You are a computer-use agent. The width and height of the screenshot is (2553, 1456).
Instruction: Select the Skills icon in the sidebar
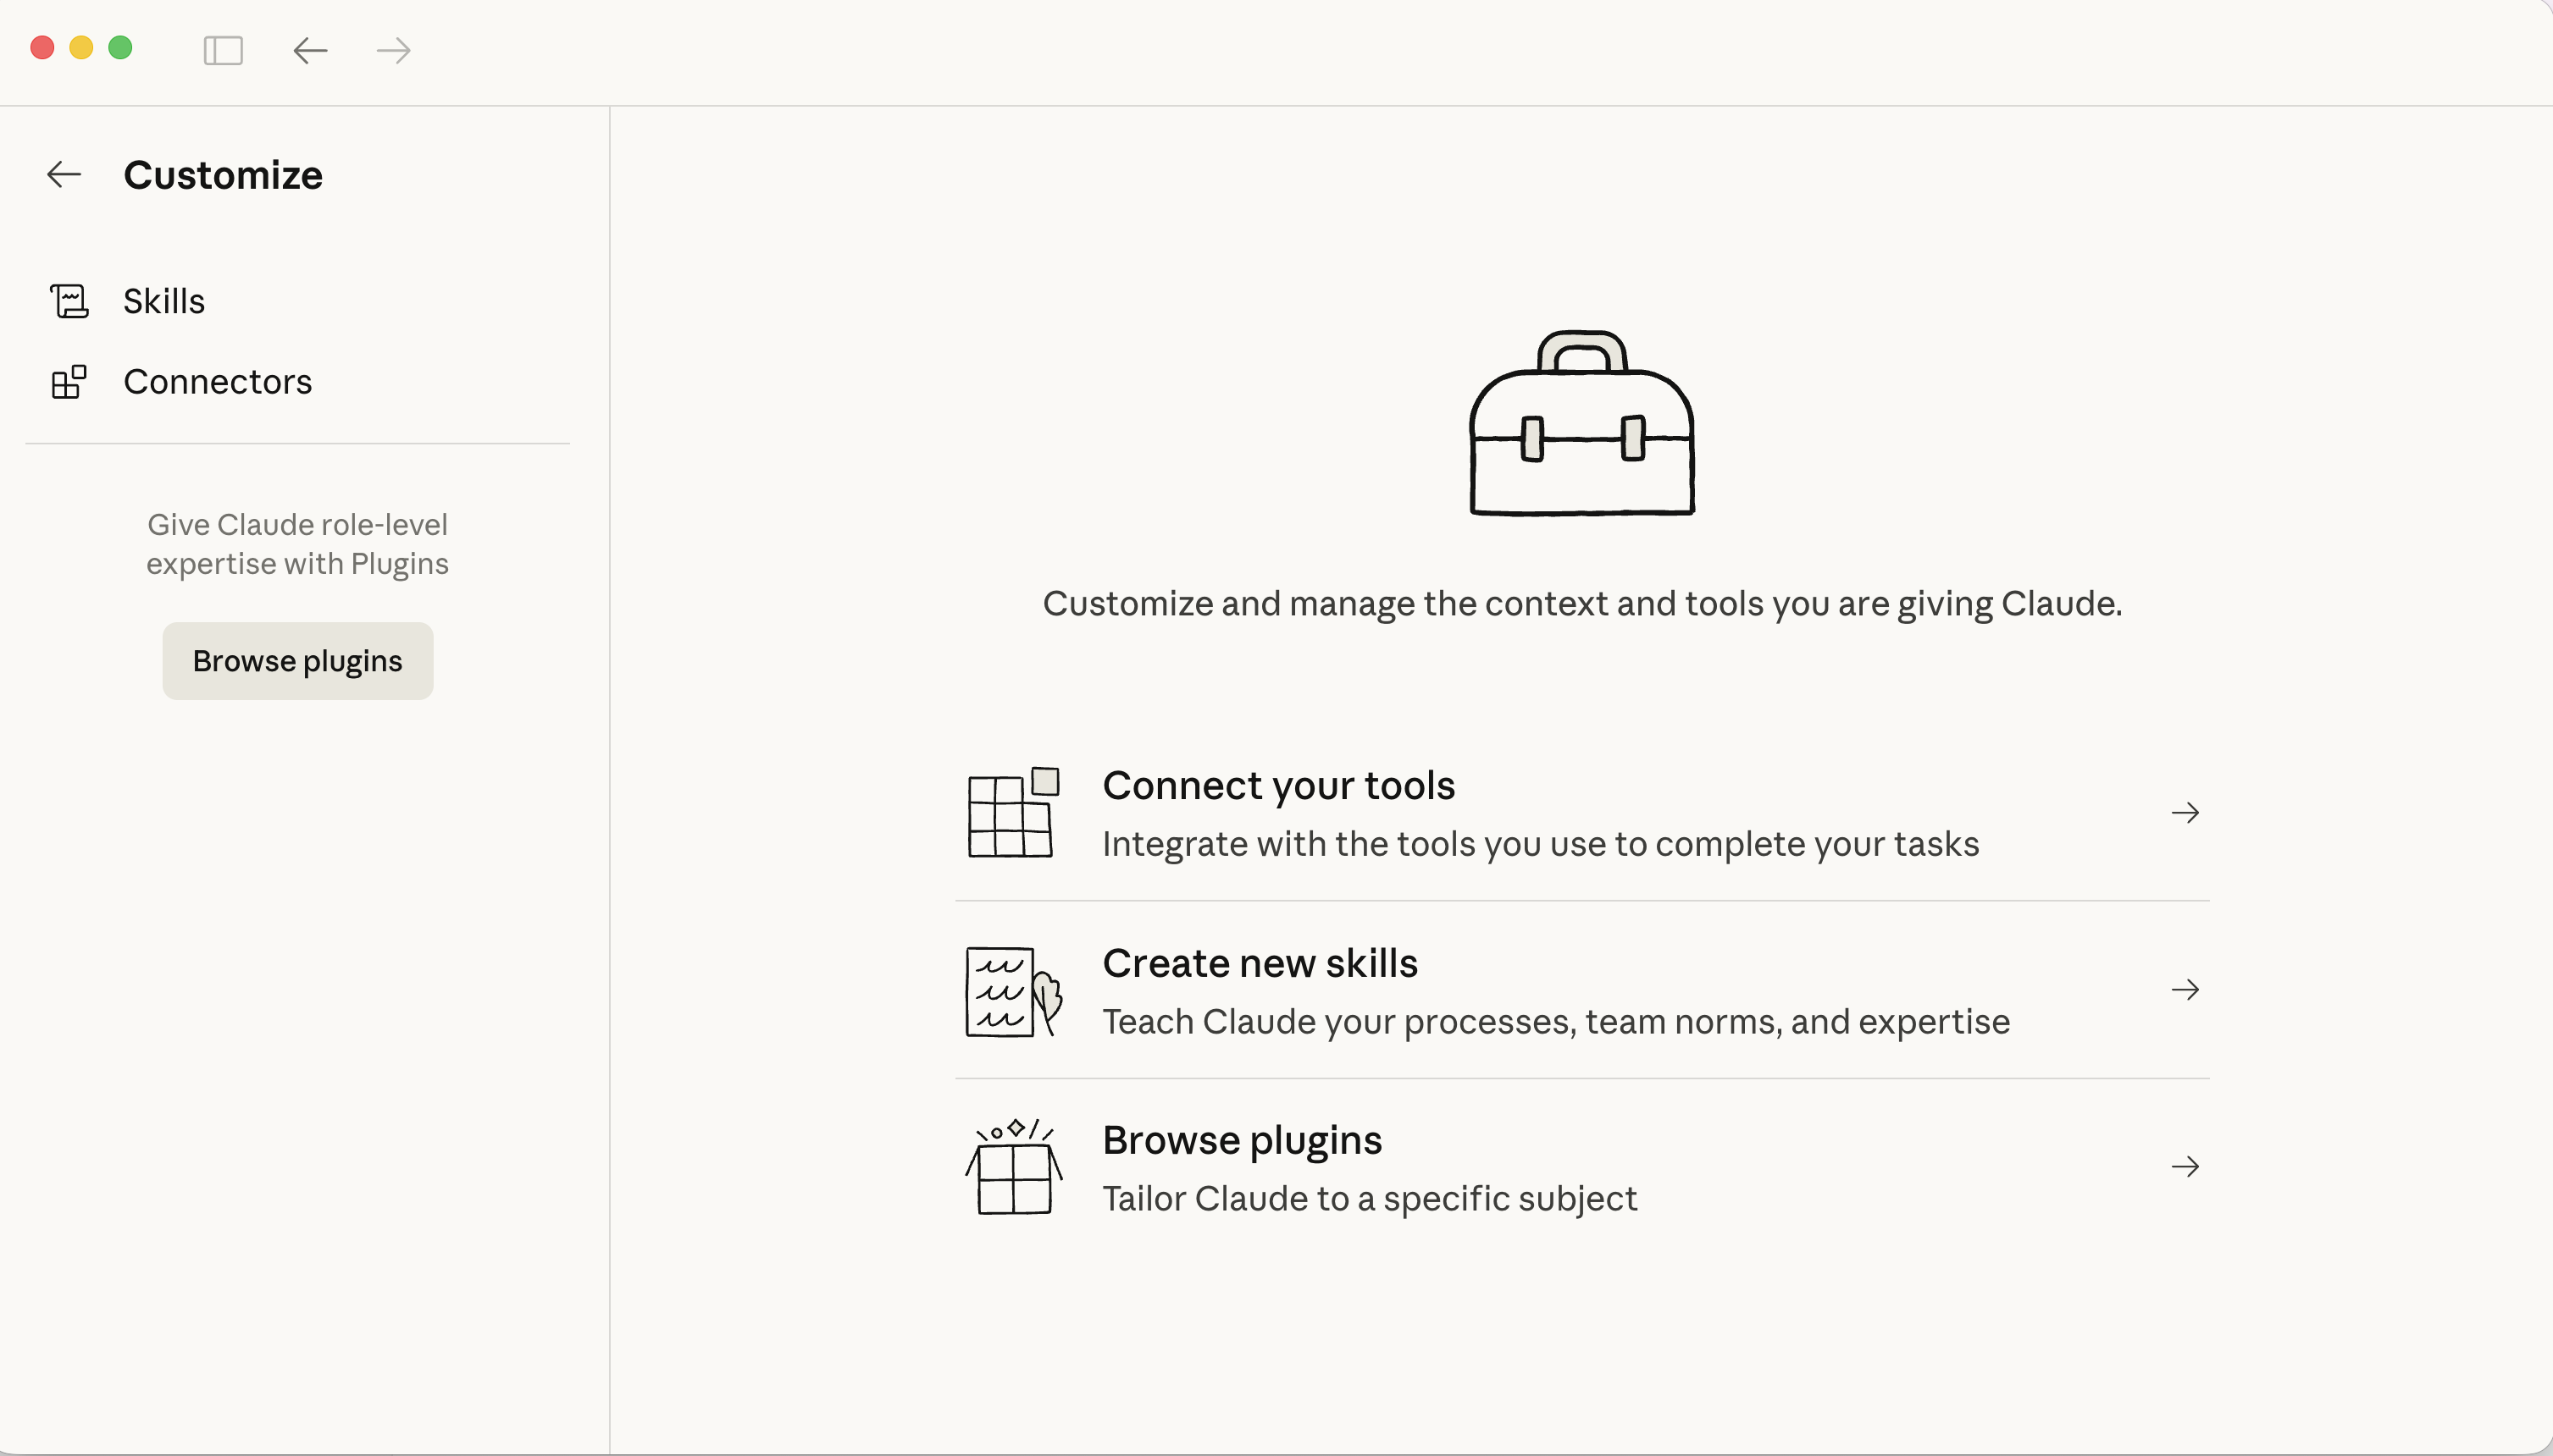pyautogui.click(x=68, y=300)
